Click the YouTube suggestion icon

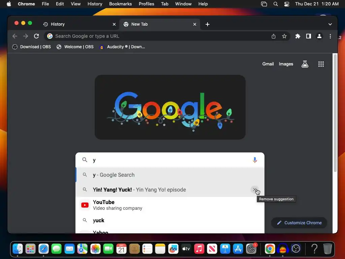85,205
